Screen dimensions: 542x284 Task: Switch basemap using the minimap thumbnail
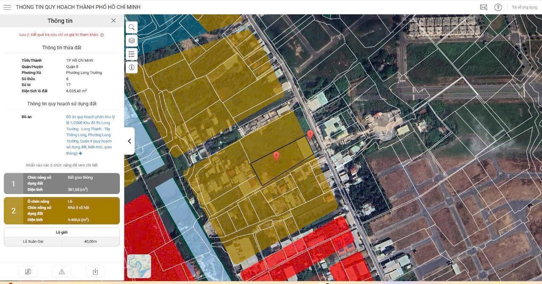[139, 266]
